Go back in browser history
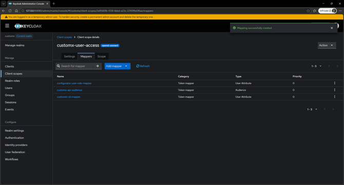The width and height of the screenshot is (344, 185). click(4, 11)
